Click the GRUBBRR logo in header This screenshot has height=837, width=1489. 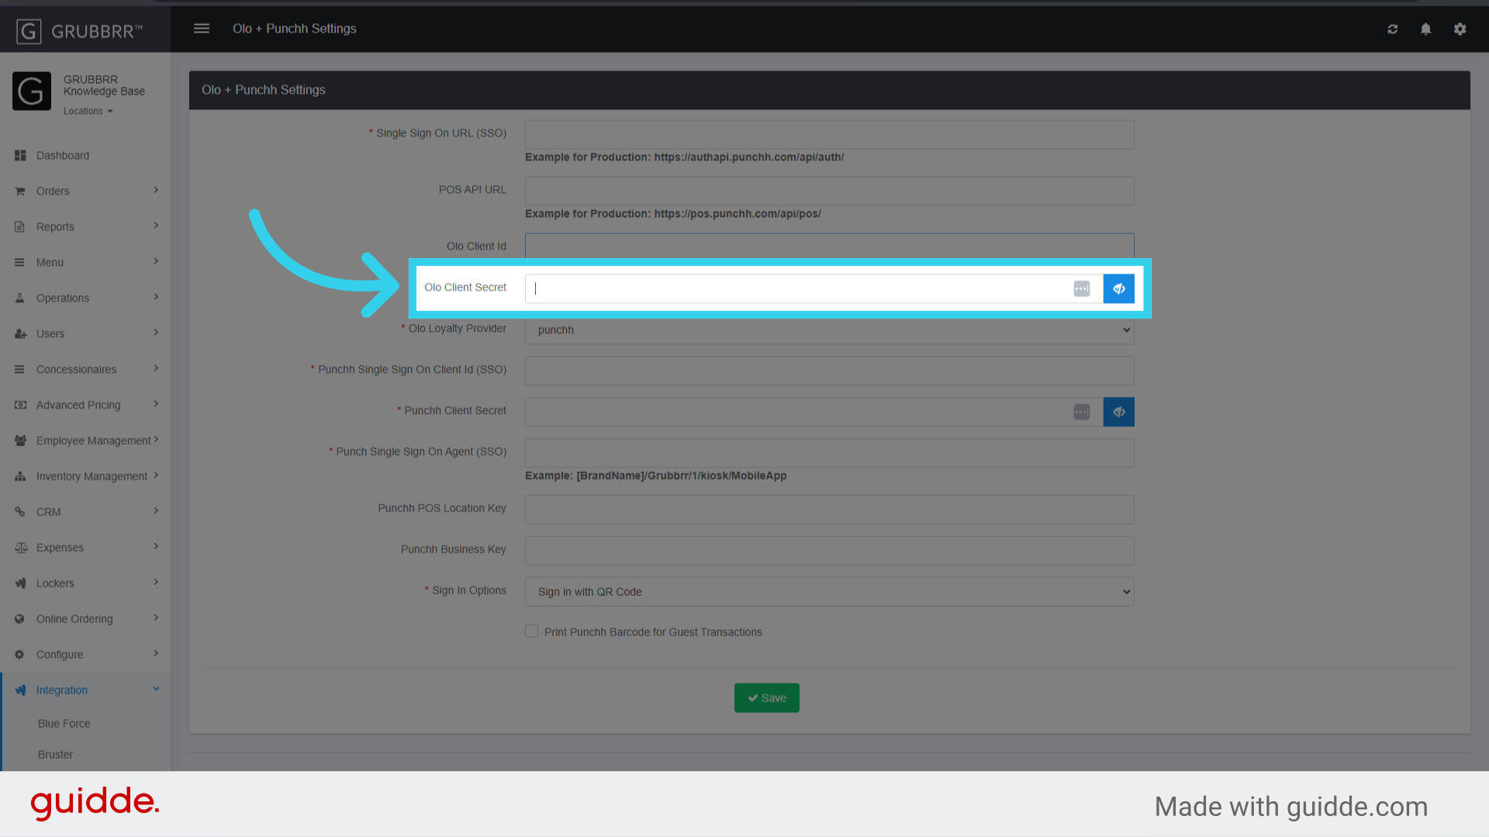coord(79,31)
